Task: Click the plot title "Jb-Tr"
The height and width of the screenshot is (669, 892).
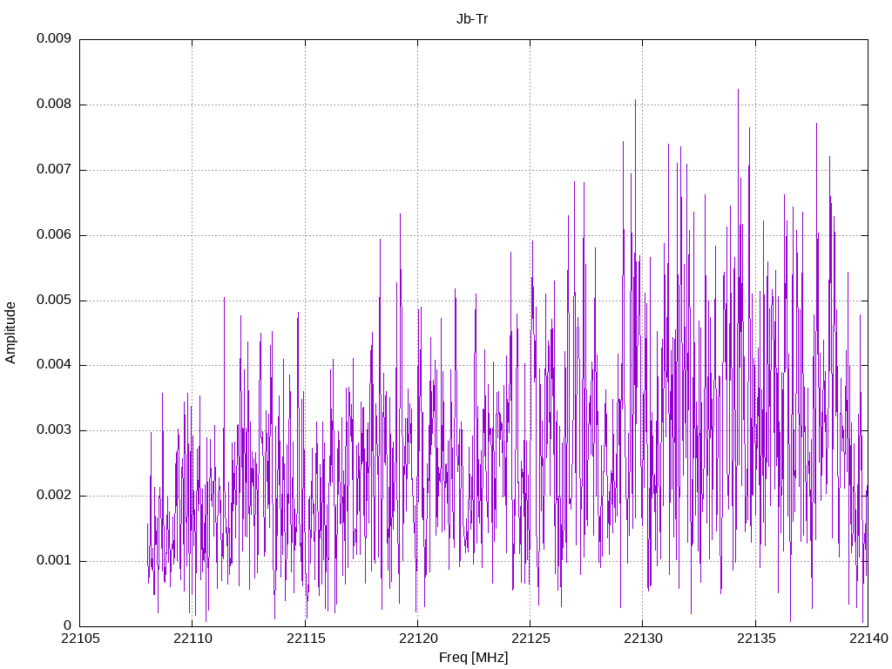Action: click(472, 19)
